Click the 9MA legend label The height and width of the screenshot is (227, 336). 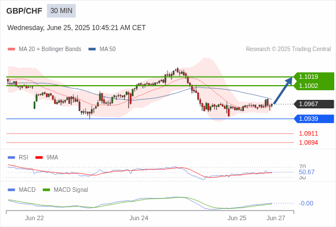pos(52,158)
